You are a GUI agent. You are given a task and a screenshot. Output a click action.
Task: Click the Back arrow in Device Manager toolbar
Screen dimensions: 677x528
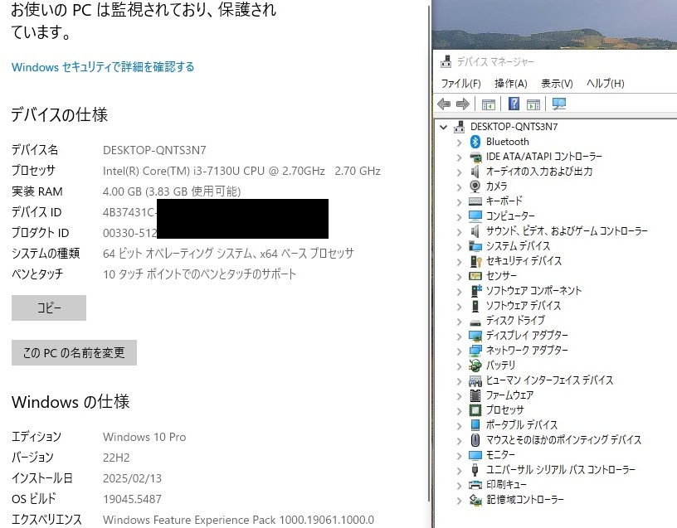point(444,104)
